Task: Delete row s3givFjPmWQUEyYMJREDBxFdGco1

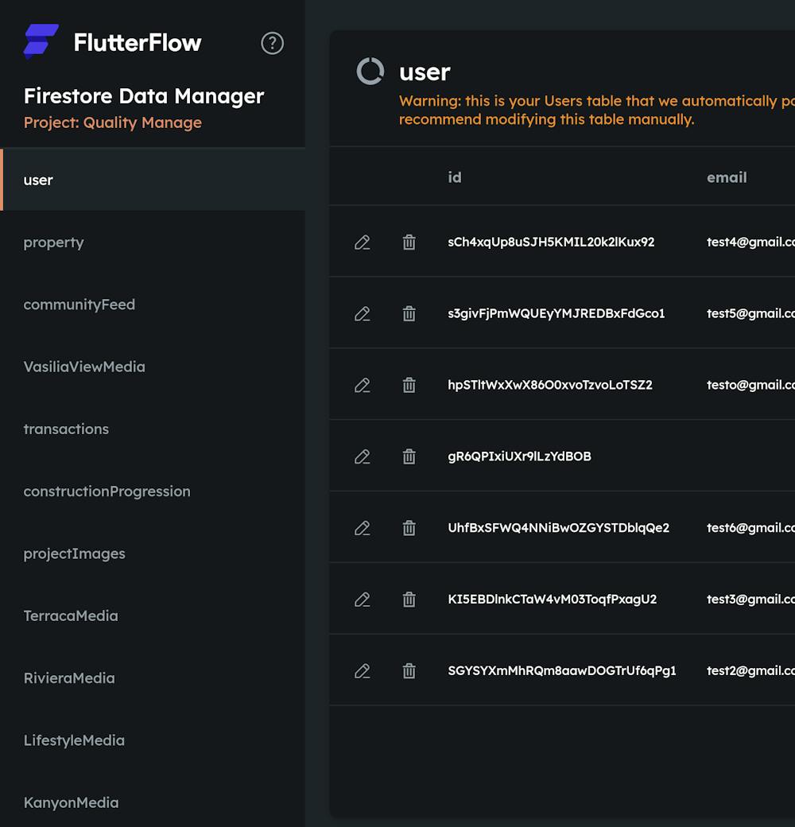Action: pos(409,314)
